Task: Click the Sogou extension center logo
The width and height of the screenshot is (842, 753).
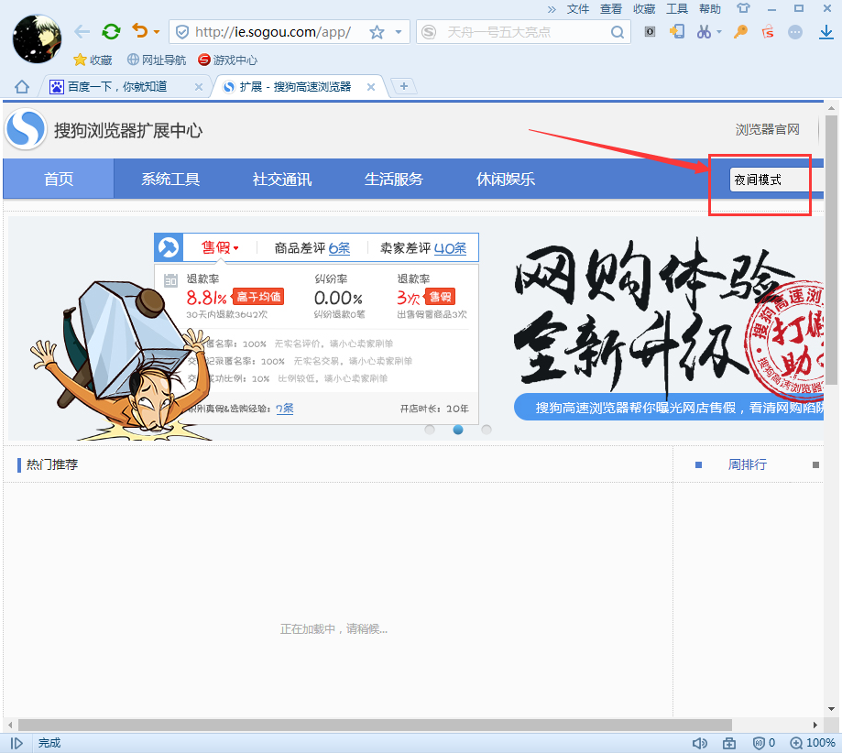Action: coord(26,129)
